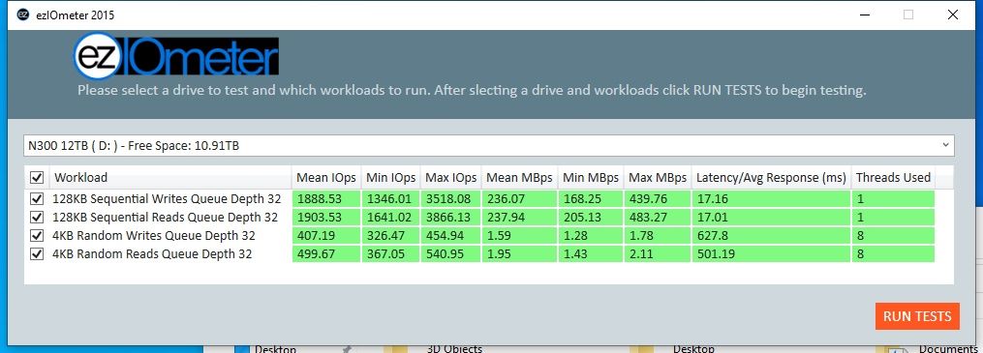
Task: Click the 1346.01 Min IOps cell
Action: click(390, 199)
